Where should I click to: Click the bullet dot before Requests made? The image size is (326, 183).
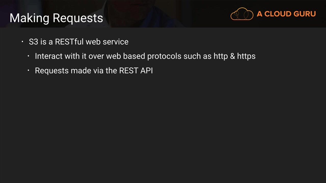click(x=29, y=70)
